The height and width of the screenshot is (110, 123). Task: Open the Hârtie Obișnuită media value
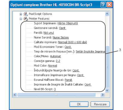(68, 23)
